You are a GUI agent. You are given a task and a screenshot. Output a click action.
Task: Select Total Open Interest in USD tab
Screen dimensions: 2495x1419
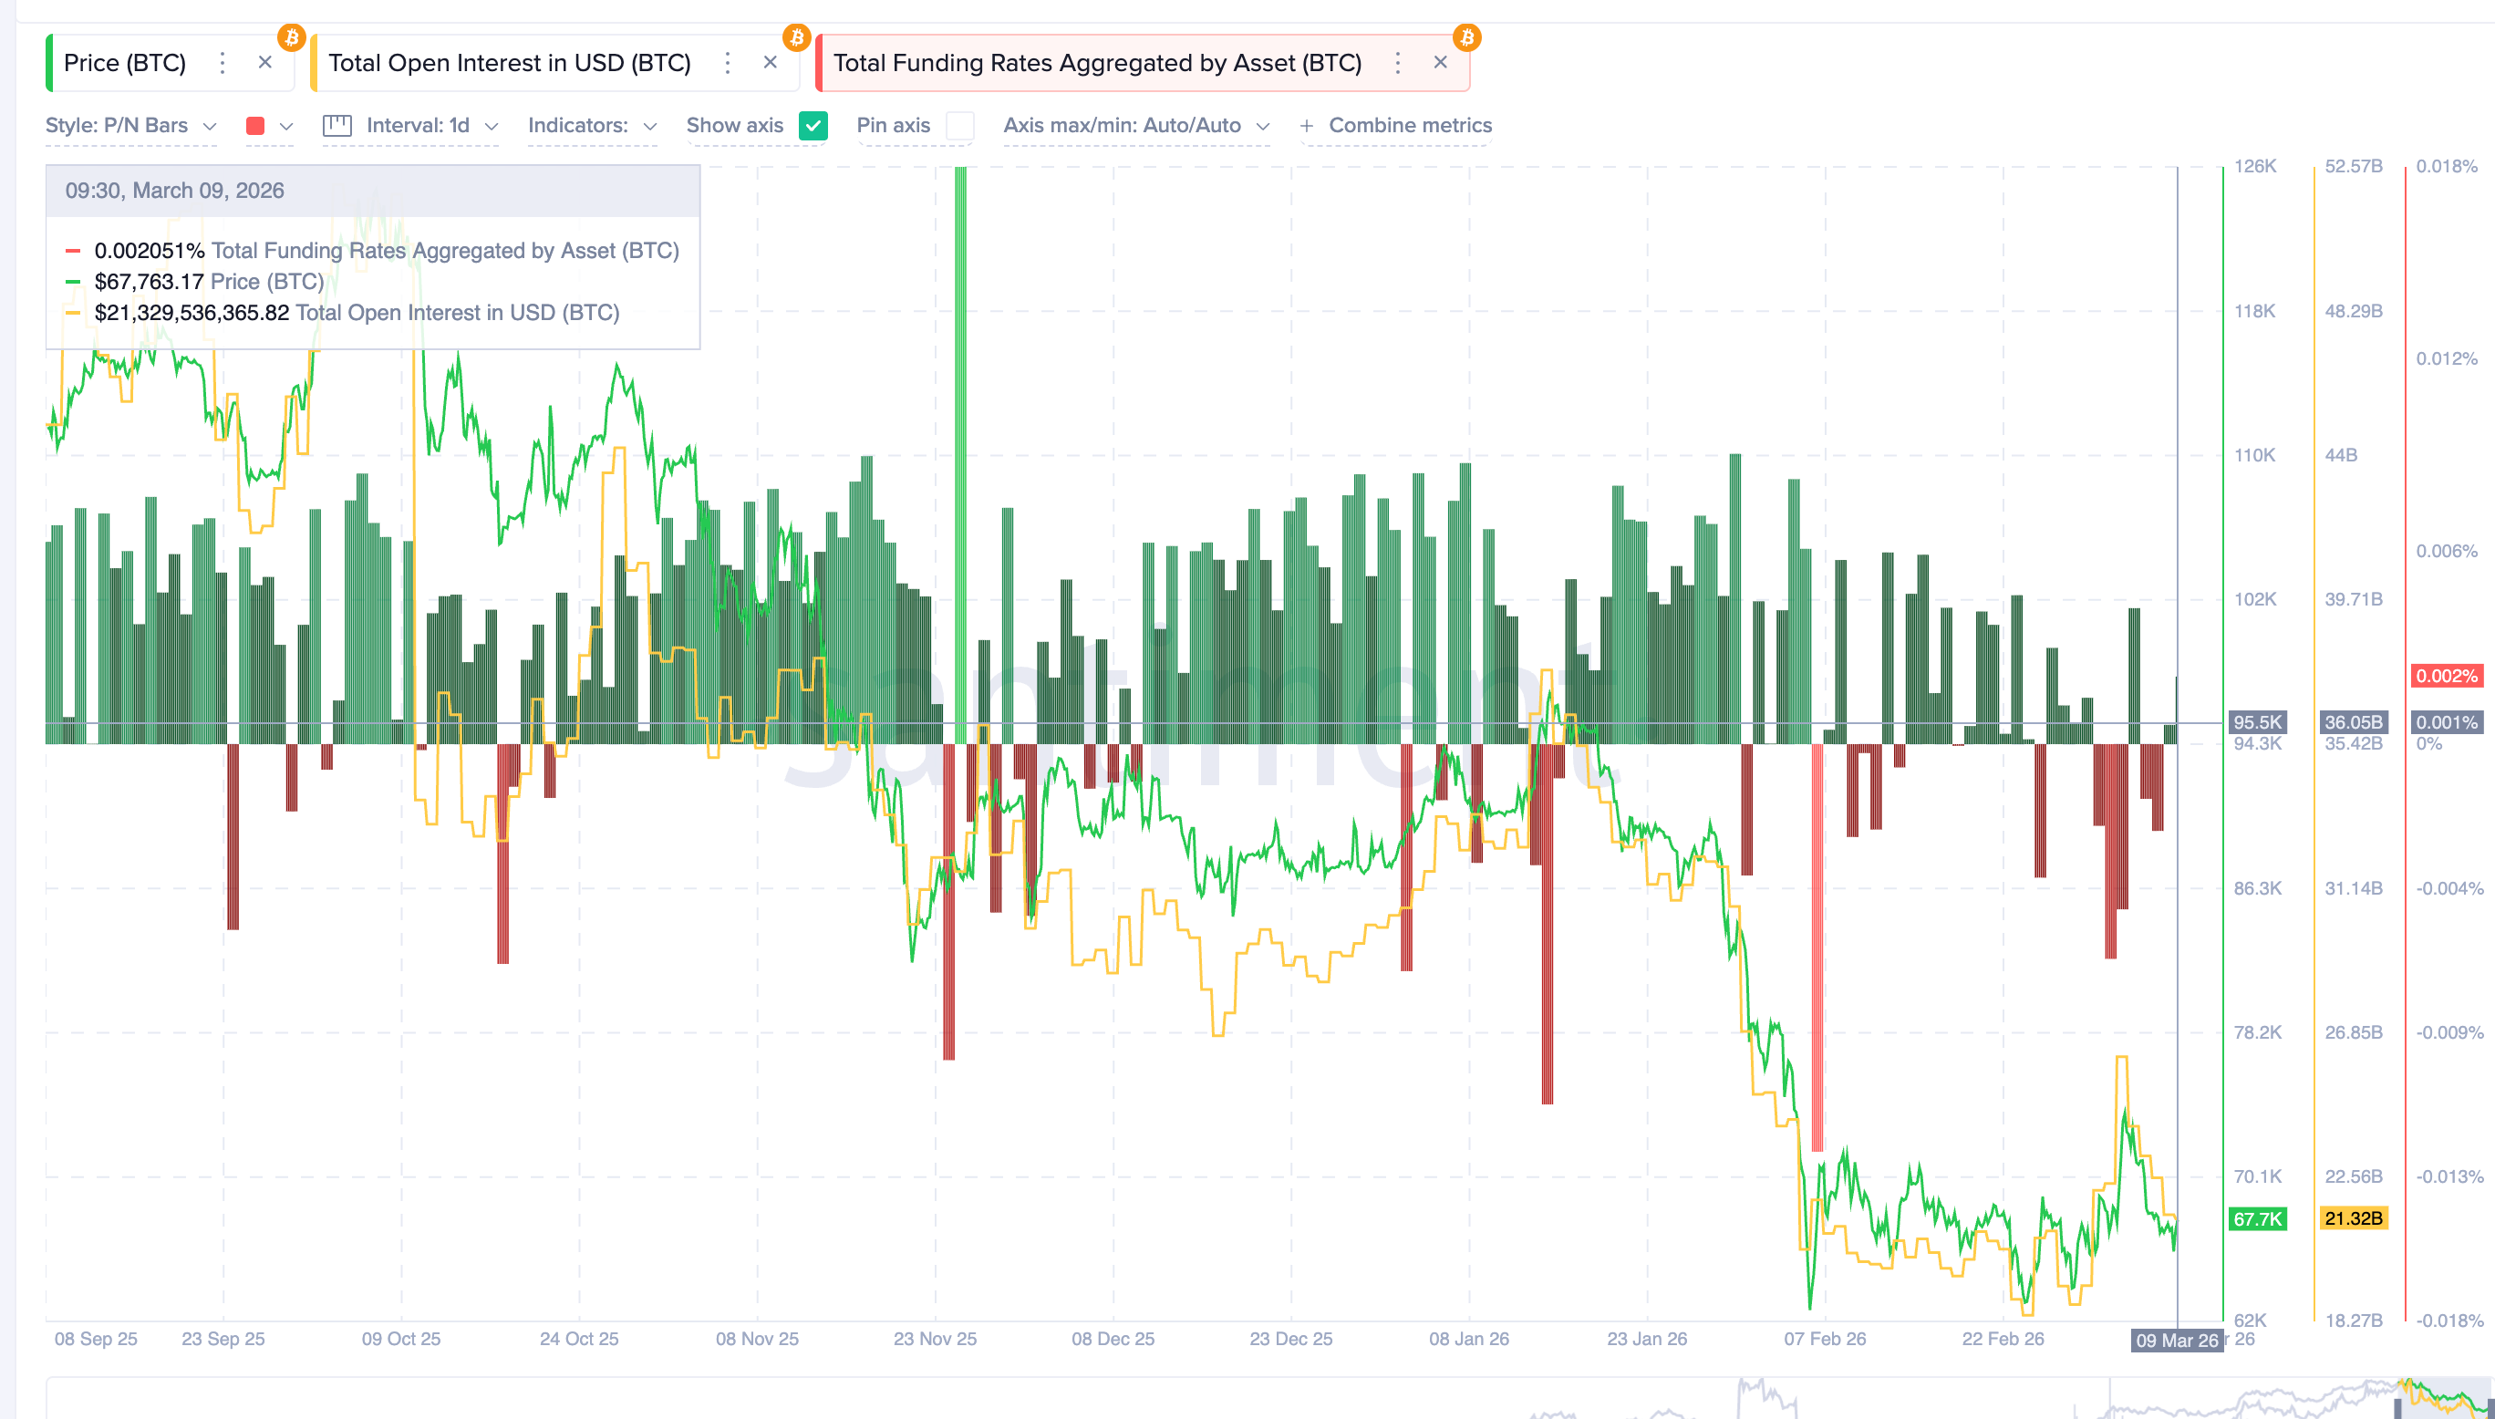click(x=509, y=63)
